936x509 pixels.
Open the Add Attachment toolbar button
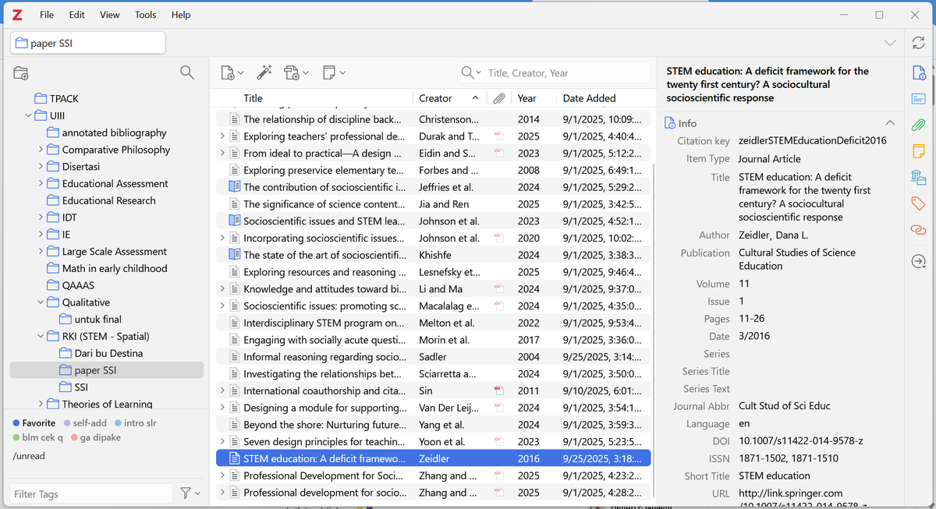[296, 72]
